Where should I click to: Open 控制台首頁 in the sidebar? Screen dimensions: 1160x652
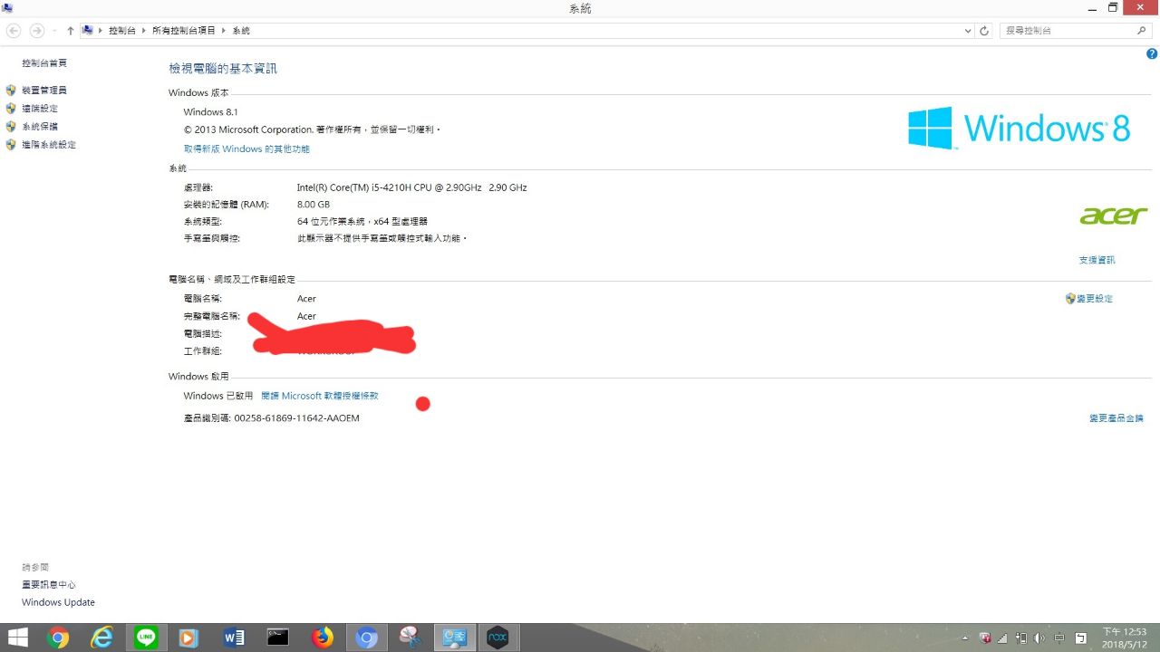click(x=44, y=63)
